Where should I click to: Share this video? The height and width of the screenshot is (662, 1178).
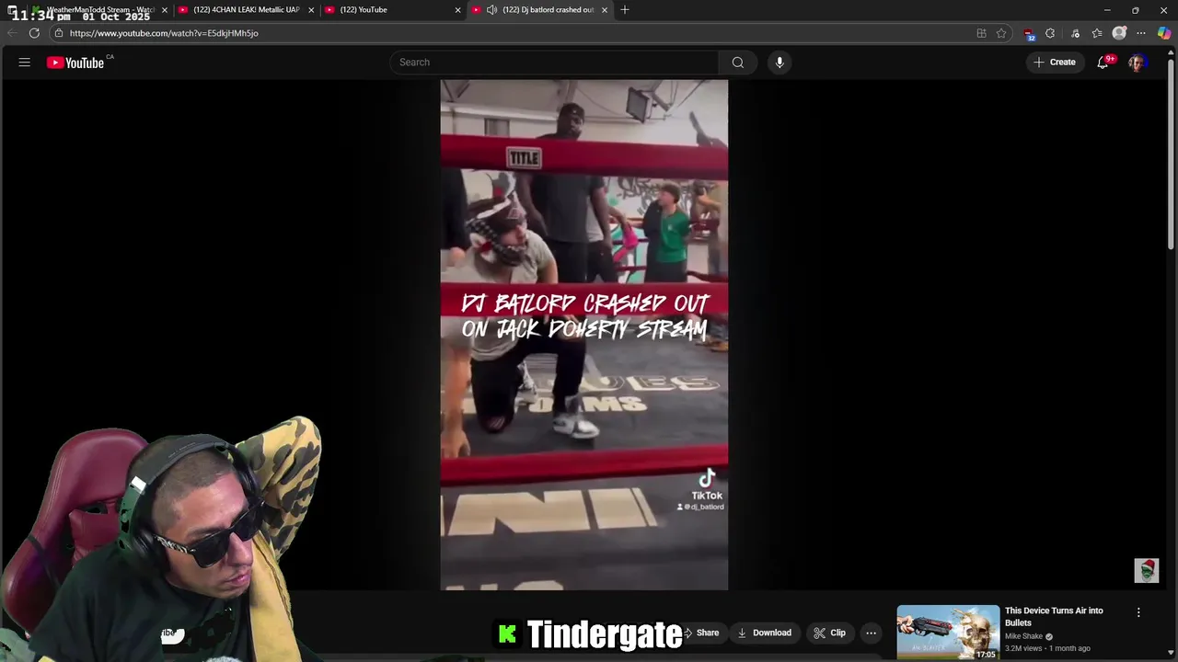[x=701, y=633]
